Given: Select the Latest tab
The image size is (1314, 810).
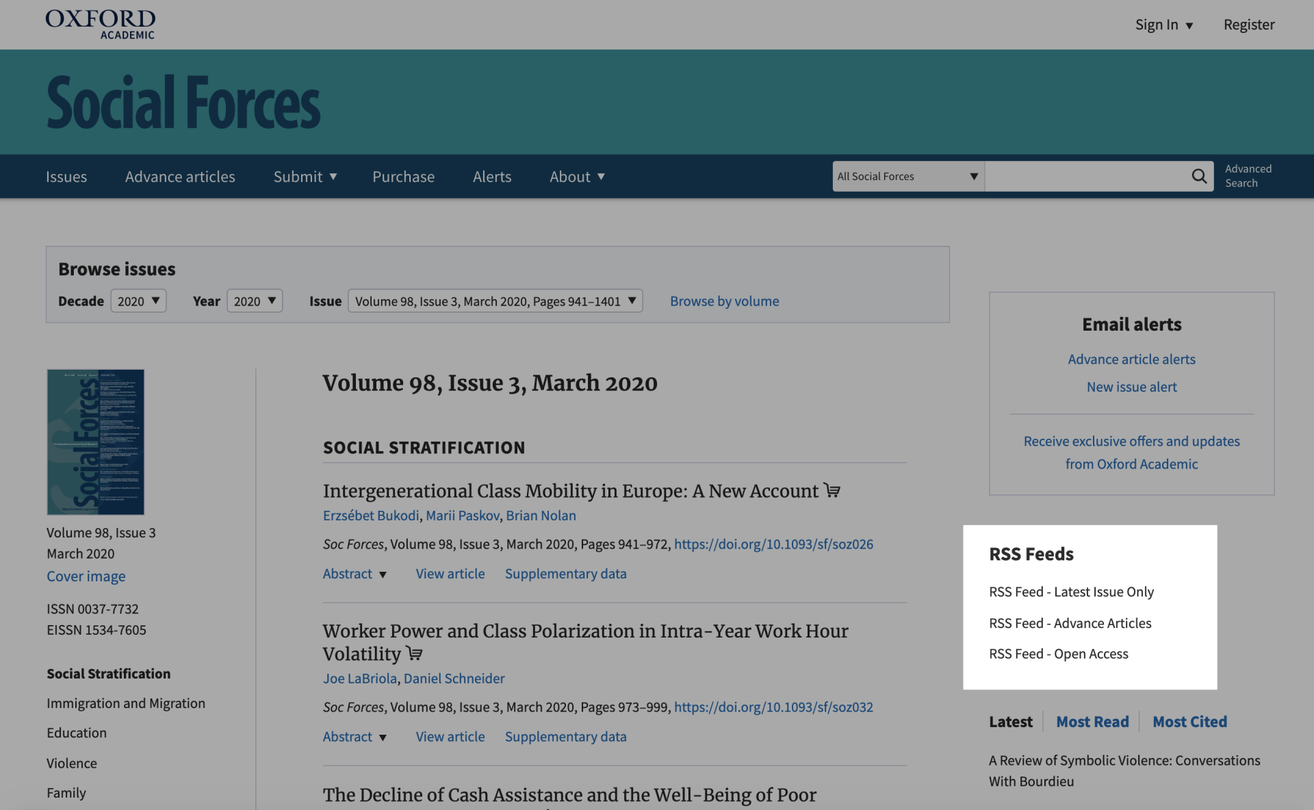Looking at the screenshot, I should [x=1010, y=722].
